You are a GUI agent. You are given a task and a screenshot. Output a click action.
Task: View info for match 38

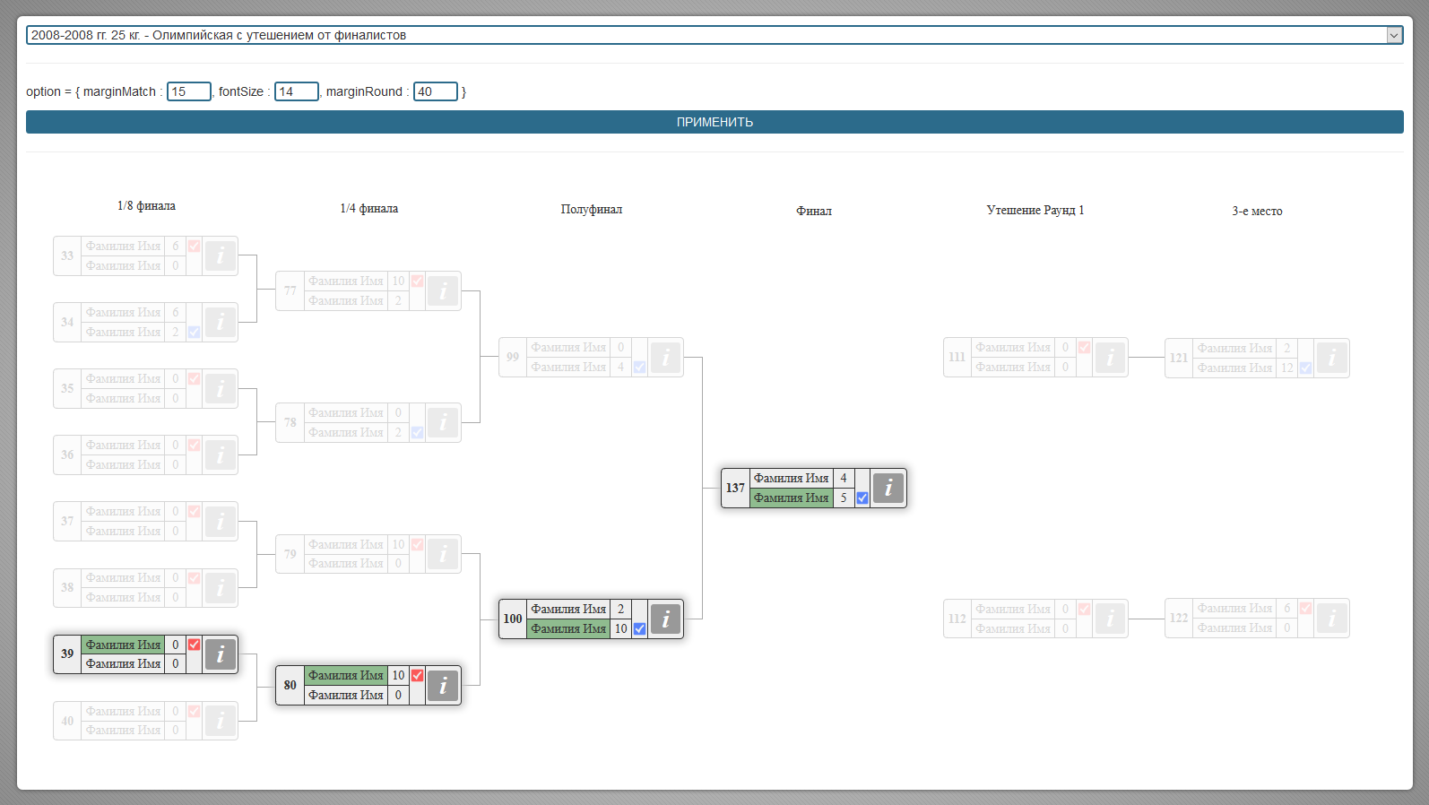tap(221, 588)
